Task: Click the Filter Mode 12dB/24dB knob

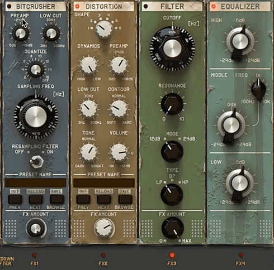Action: (x=172, y=151)
